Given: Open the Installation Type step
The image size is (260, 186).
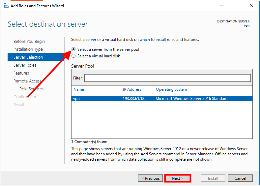Looking at the screenshot, I should [x=28, y=49].
